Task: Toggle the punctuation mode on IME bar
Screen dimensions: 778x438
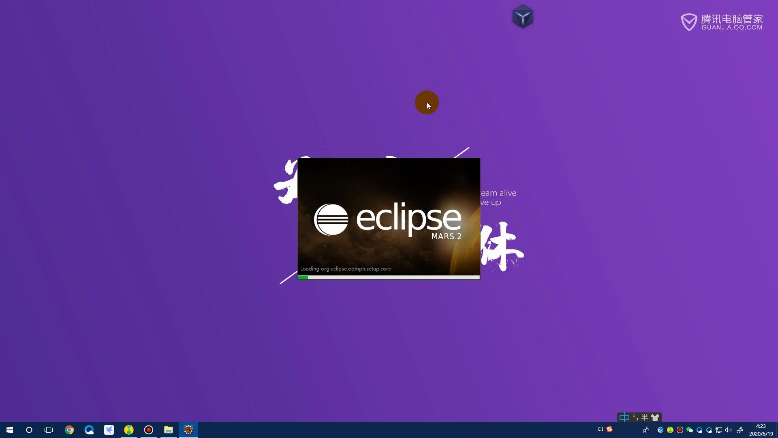Action: (635, 417)
